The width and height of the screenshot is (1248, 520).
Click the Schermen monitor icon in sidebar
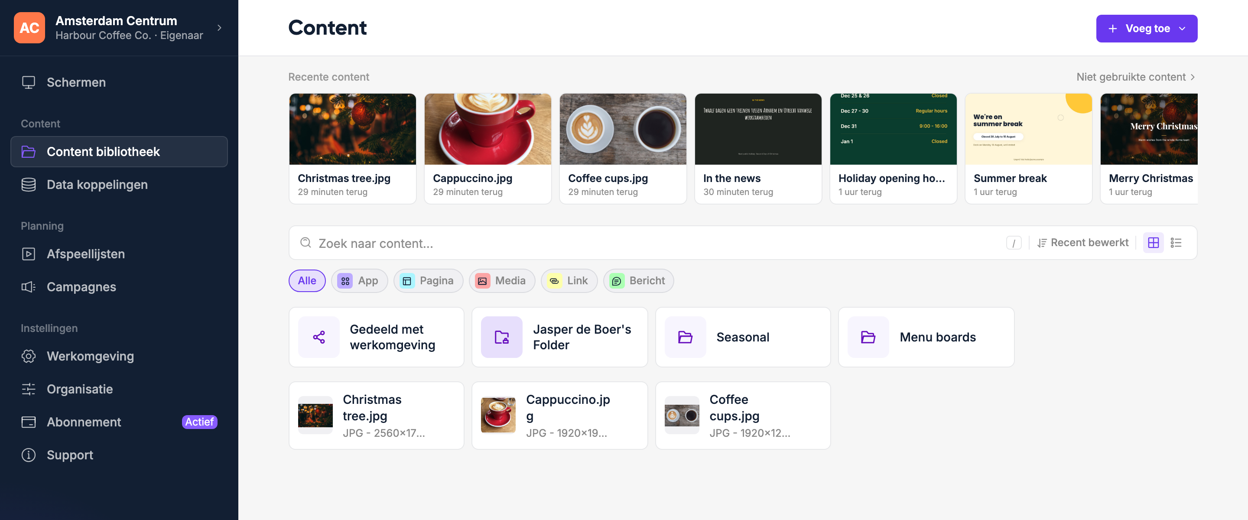coord(29,82)
